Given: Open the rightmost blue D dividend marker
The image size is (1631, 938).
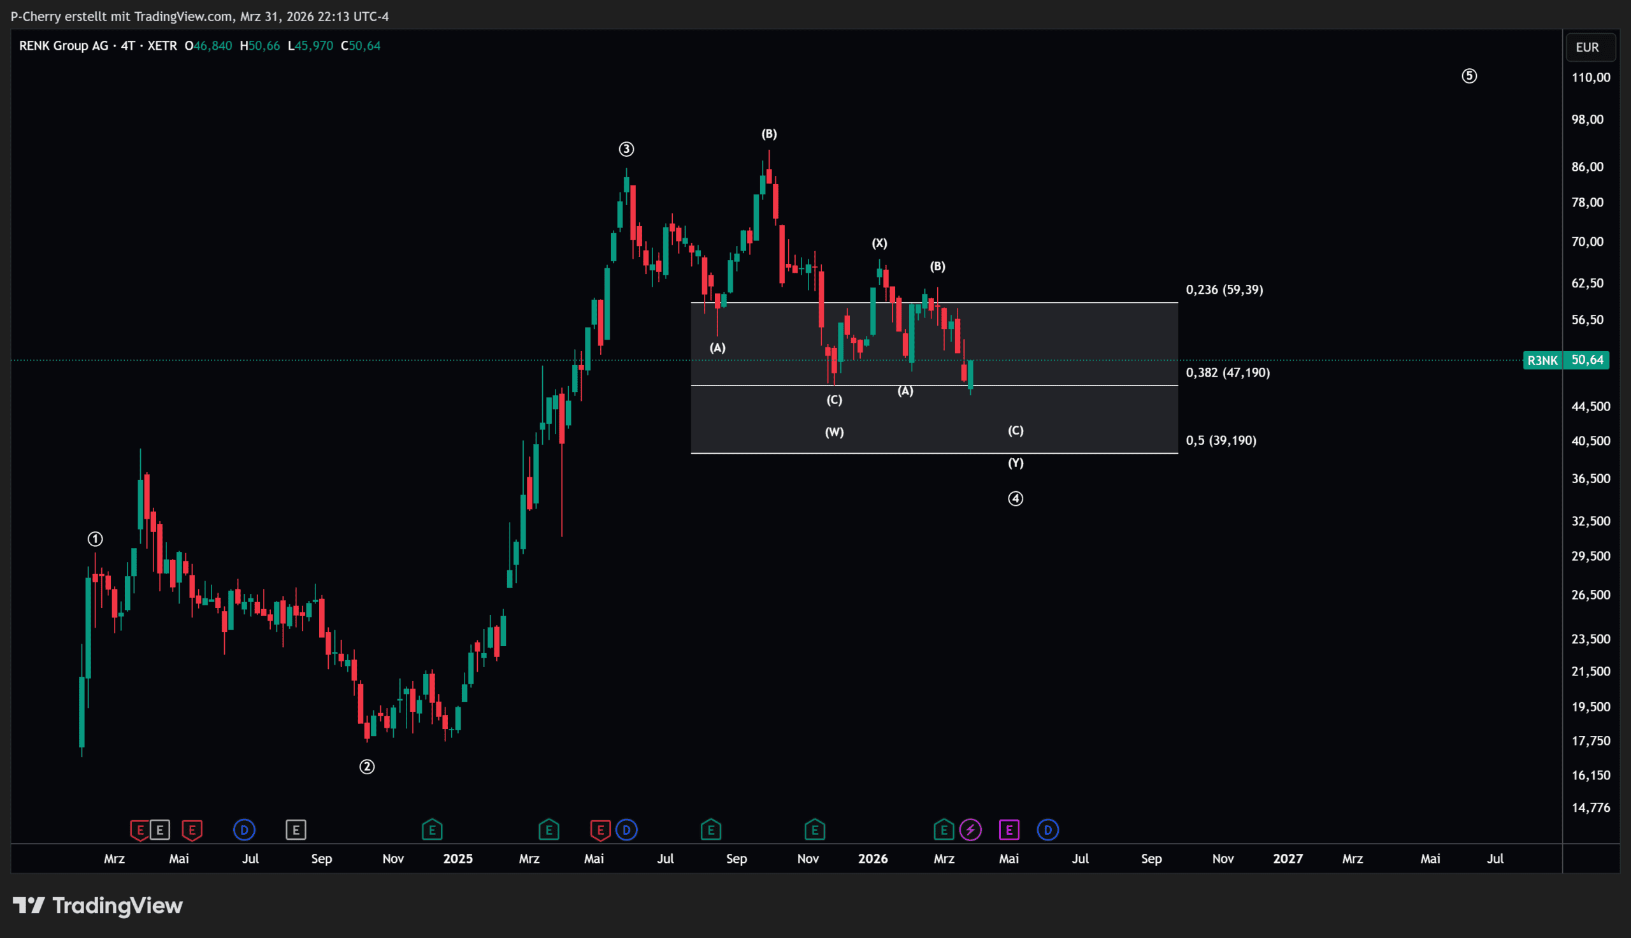Looking at the screenshot, I should tap(1047, 830).
